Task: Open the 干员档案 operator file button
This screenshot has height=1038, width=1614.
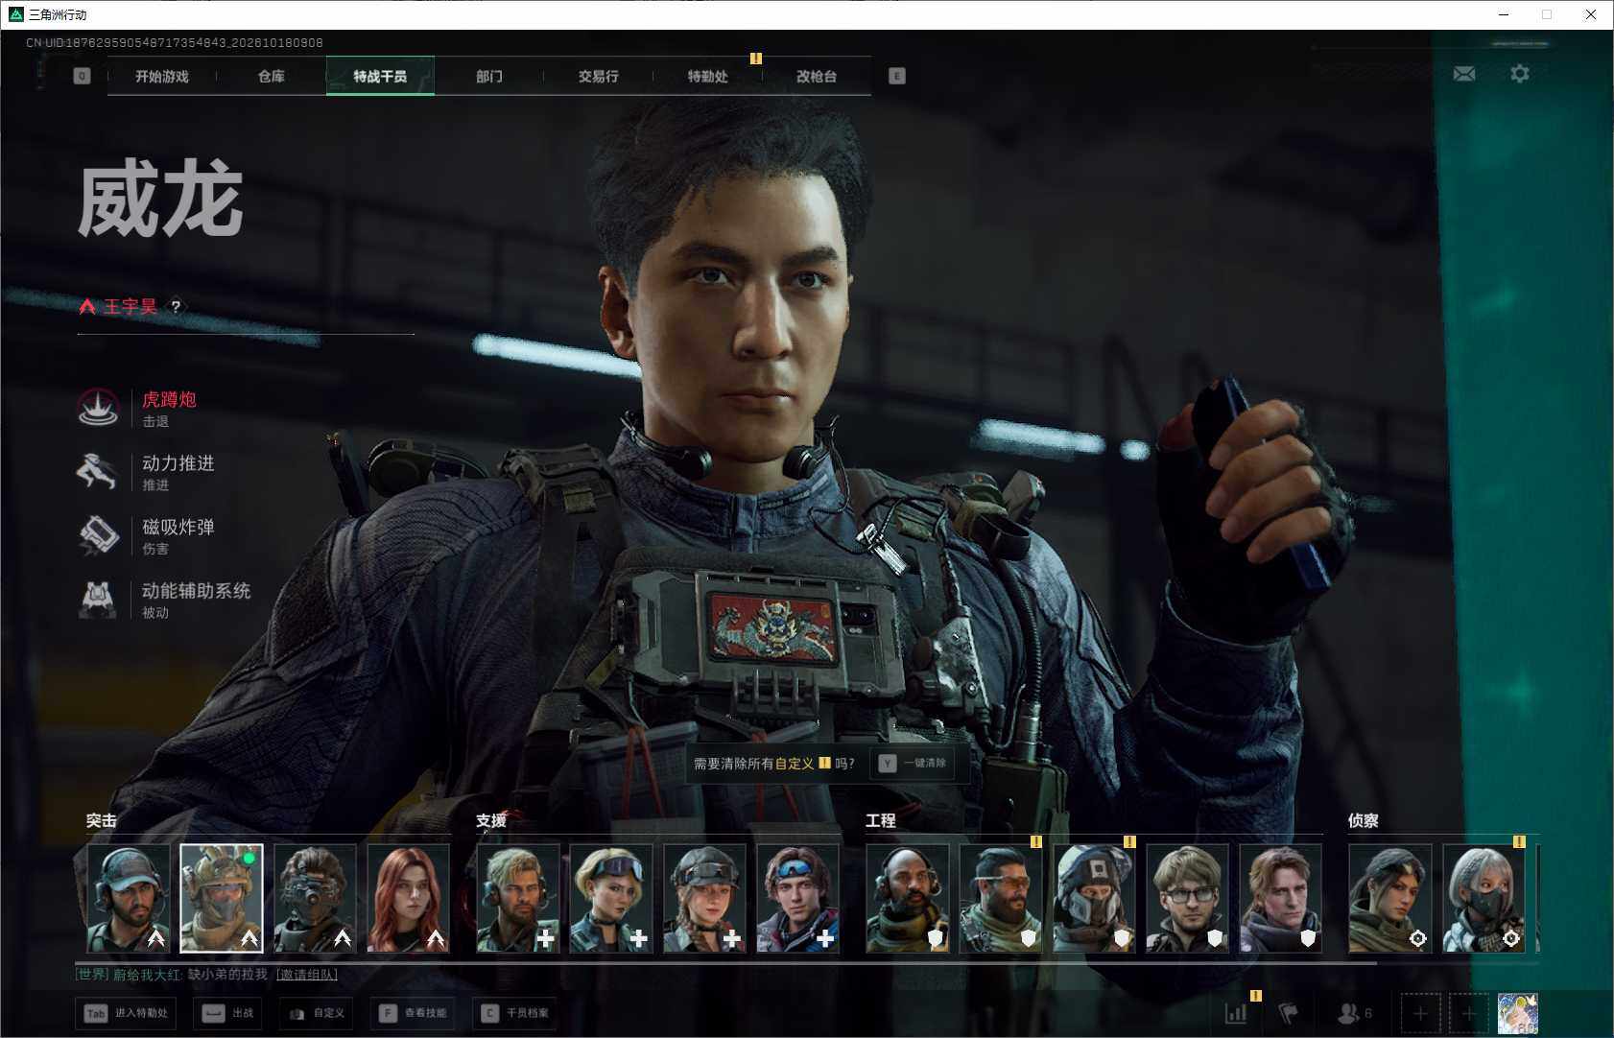Action: (x=515, y=1013)
